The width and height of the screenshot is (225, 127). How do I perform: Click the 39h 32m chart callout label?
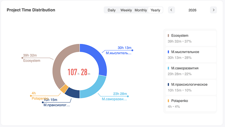pos(30,55)
